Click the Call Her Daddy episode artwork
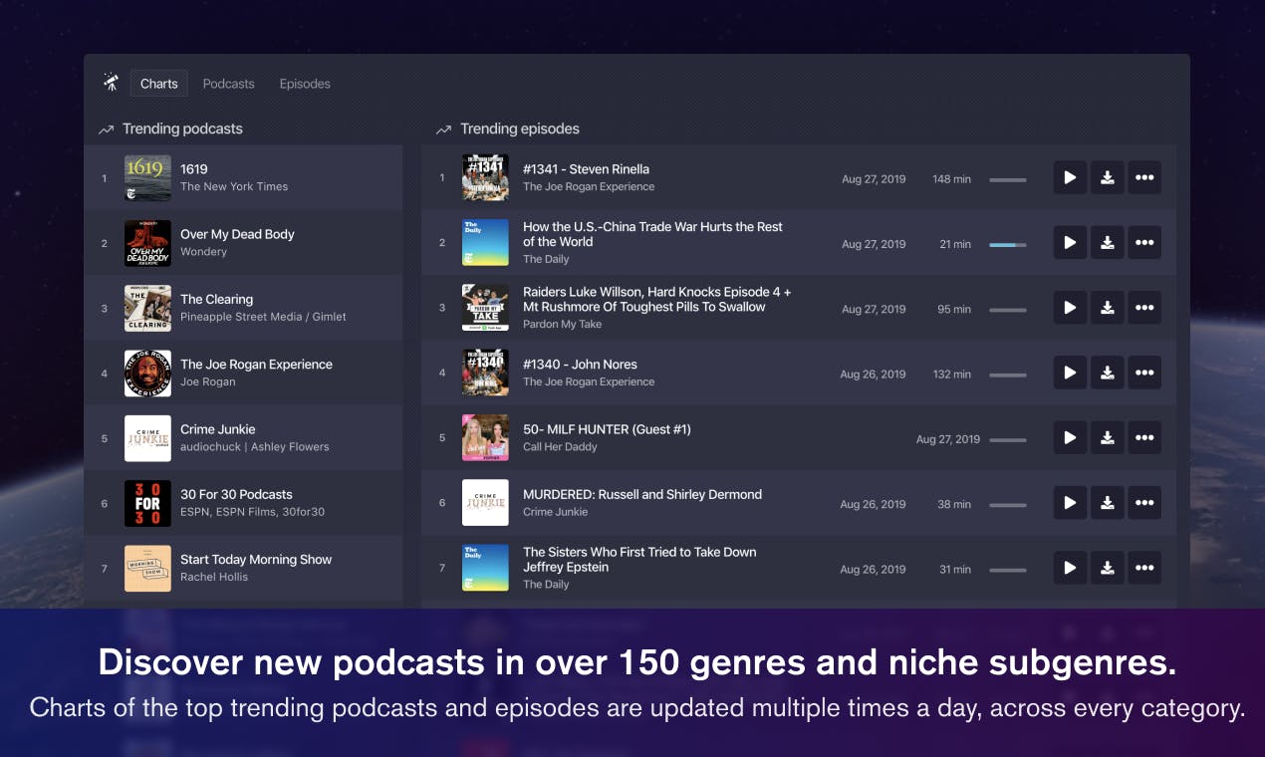 click(x=485, y=438)
